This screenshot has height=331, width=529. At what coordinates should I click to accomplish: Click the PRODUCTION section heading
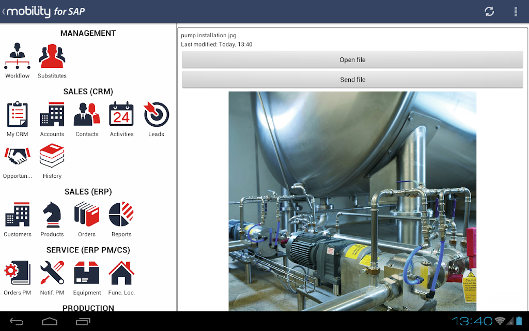tap(88, 308)
